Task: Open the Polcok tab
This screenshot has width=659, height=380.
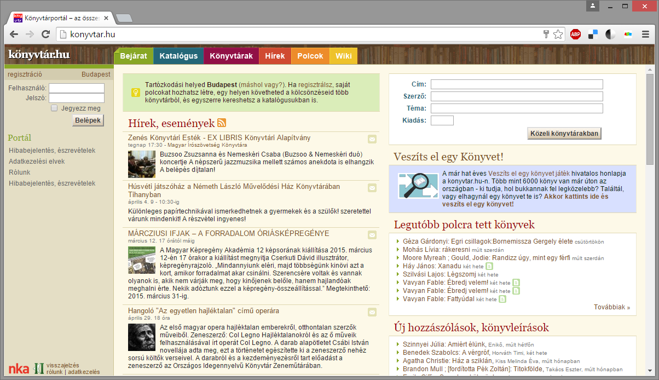Action: 310,56
